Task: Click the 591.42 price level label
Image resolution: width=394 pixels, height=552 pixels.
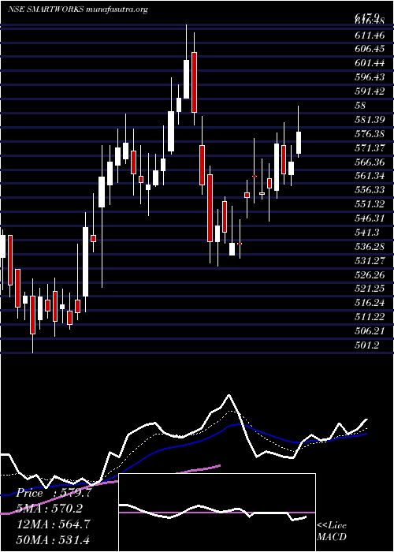Action: click(370, 91)
